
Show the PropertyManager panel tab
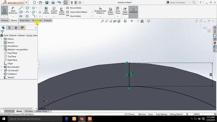[x=9, y=28]
